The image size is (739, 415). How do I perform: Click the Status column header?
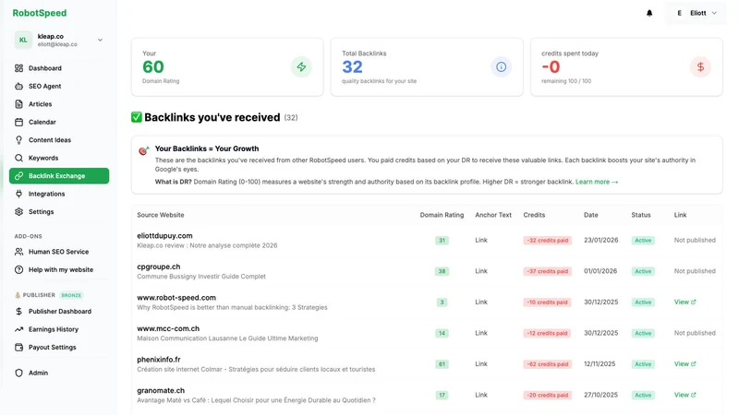(x=640, y=215)
